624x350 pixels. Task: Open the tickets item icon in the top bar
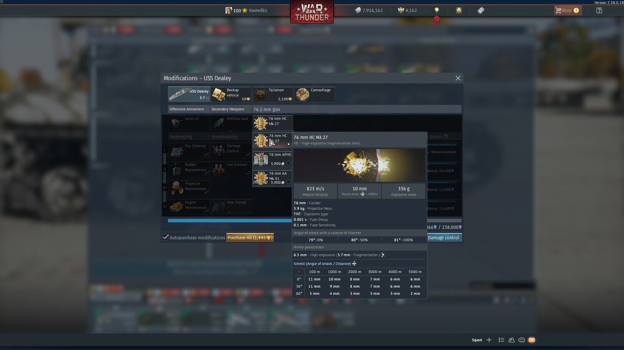[x=480, y=11]
